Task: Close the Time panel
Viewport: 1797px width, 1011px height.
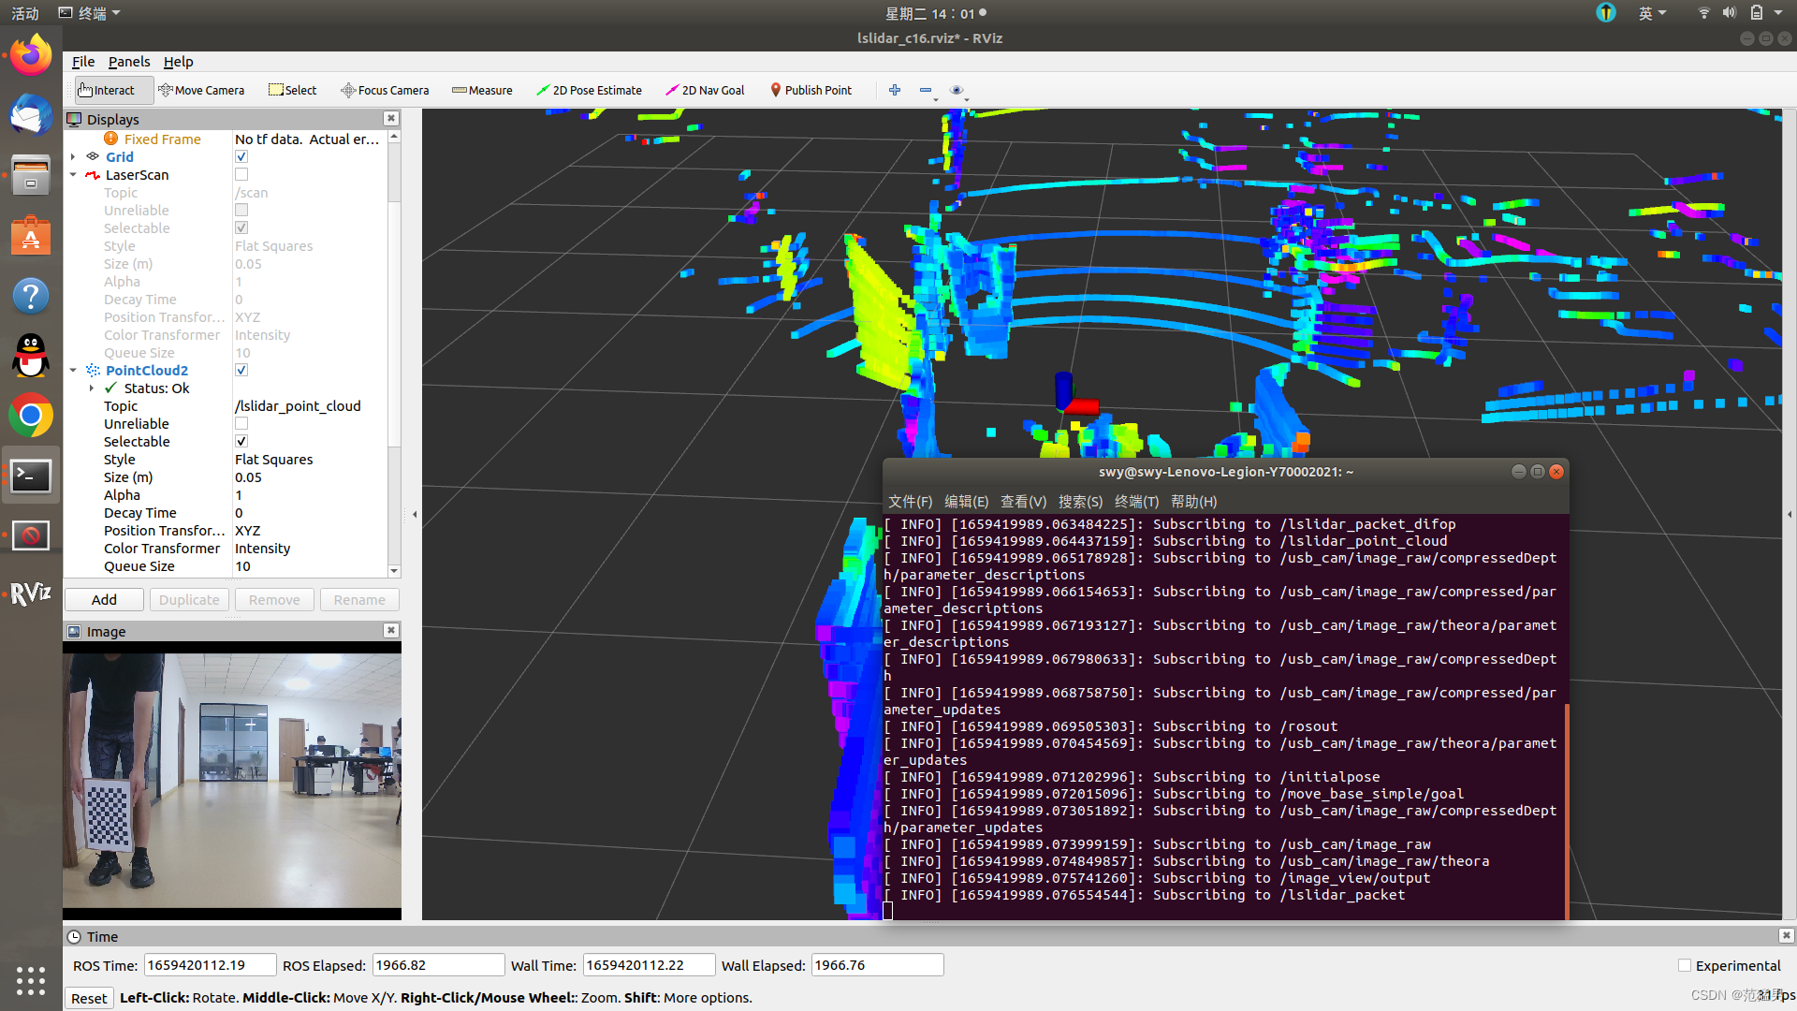Action: (1786, 935)
